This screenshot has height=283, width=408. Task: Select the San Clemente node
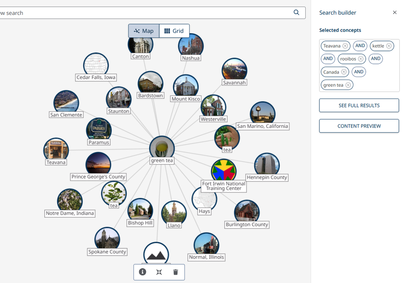(x=66, y=103)
